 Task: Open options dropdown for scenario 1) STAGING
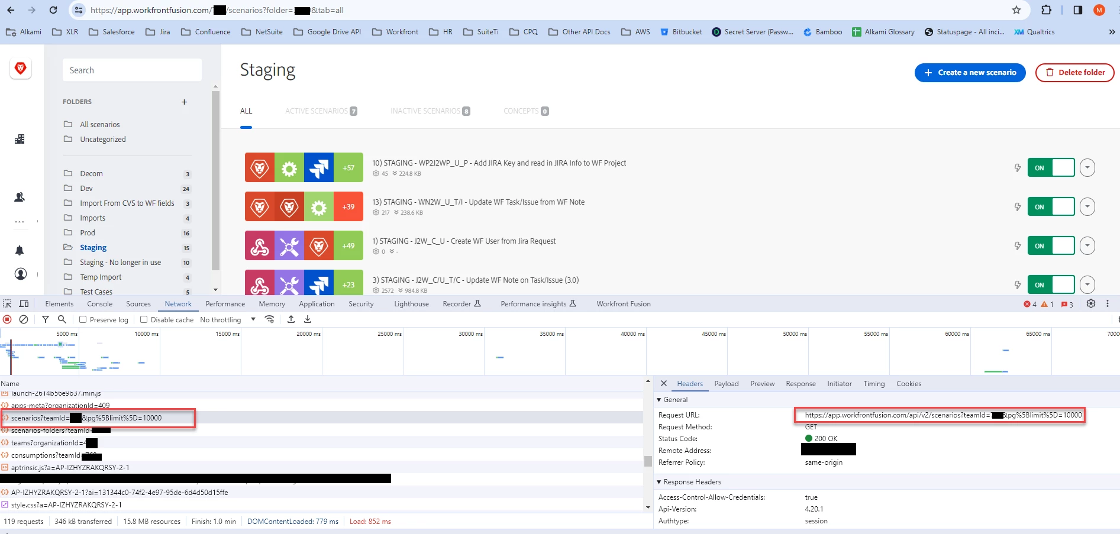[x=1087, y=246]
